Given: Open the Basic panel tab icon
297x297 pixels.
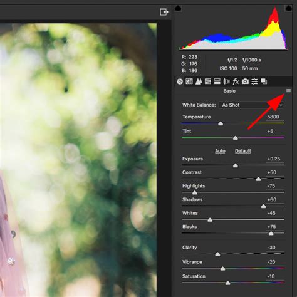Looking at the screenshot, I should coord(180,81).
